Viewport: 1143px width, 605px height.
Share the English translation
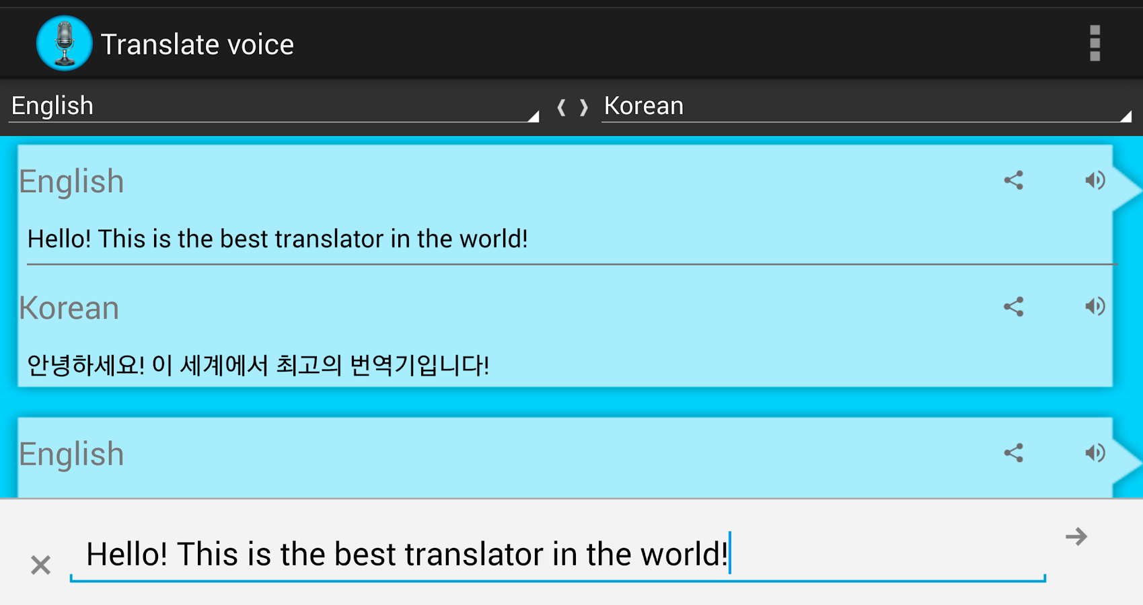tap(1015, 180)
